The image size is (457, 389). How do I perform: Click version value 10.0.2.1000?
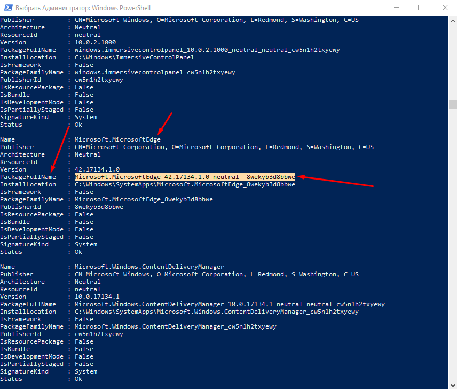tap(96, 42)
